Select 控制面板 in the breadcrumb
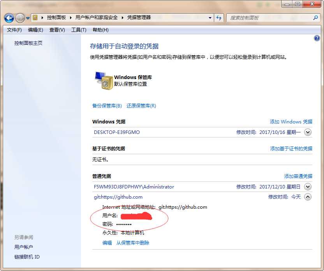The height and width of the screenshot is (271, 324). 56,18
